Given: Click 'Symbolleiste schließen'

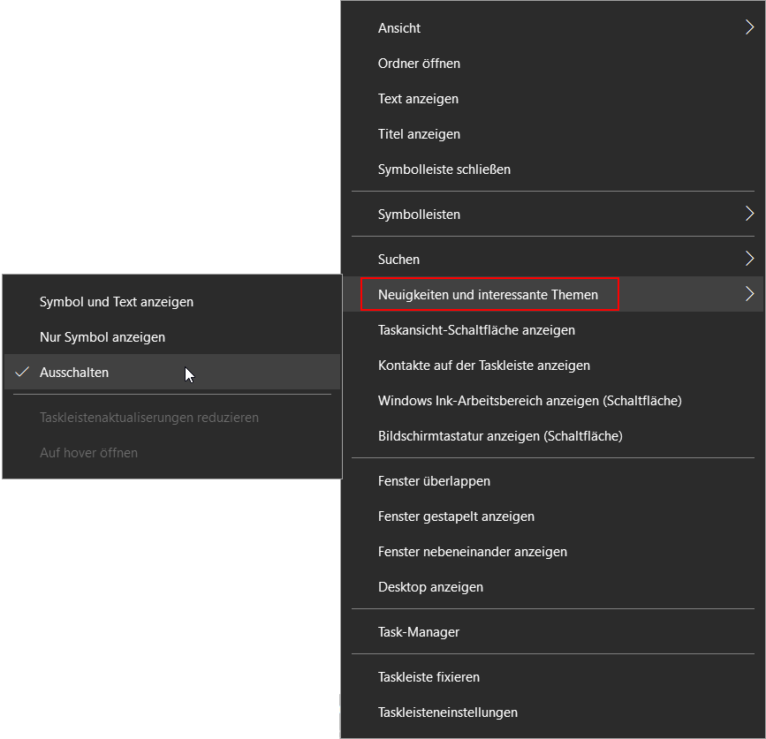Looking at the screenshot, I should pyautogui.click(x=444, y=169).
